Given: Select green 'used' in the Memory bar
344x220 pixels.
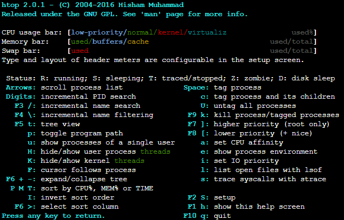Looking at the screenshot, I should pyautogui.click(x=80, y=42).
